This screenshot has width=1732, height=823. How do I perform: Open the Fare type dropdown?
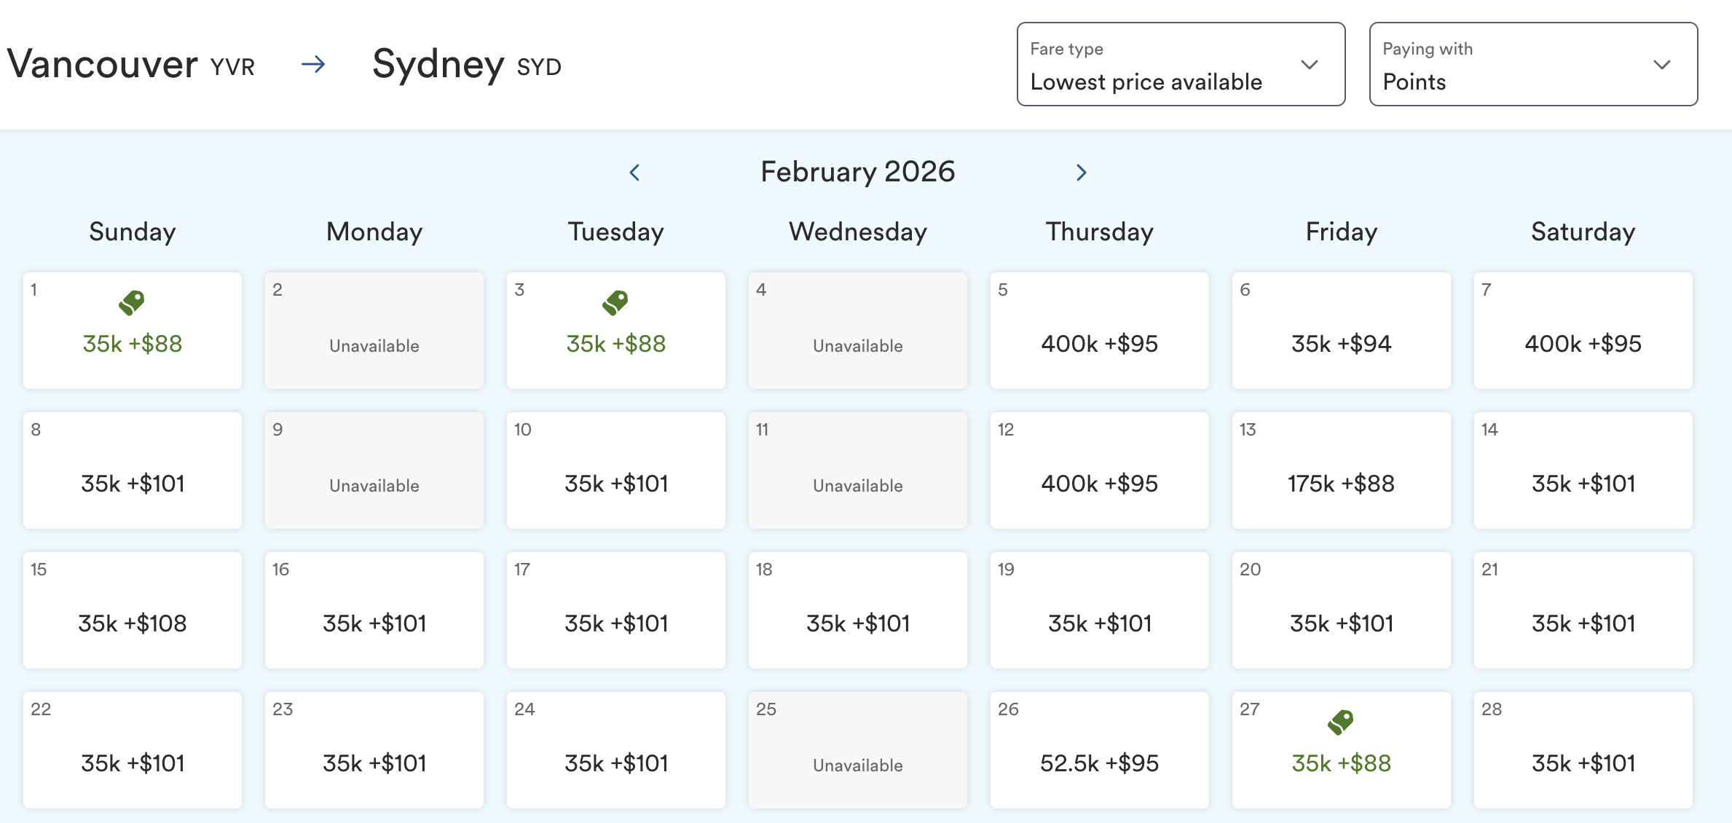1181,64
